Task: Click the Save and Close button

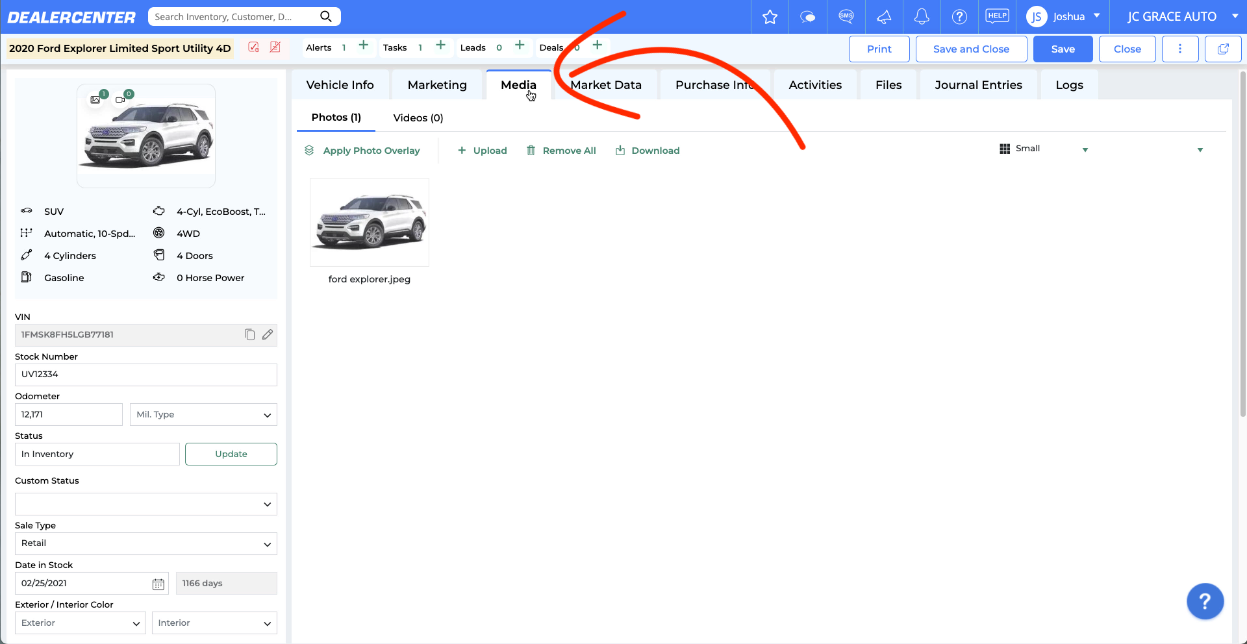Action: pyautogui.click(x=971, y=49)
